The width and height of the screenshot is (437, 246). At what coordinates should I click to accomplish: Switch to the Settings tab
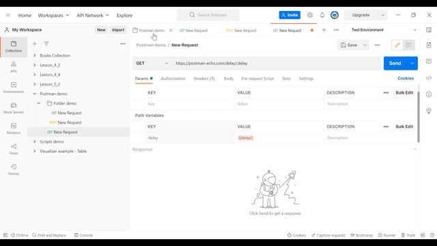point(306,79)
